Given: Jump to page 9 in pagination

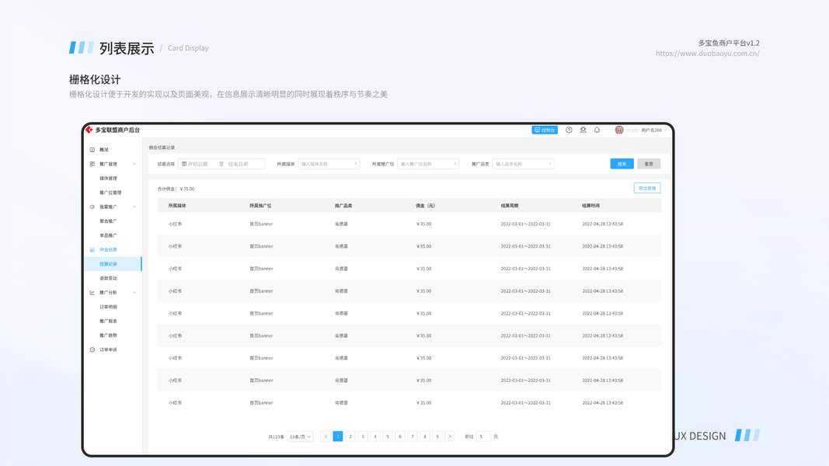Looking at the screenshot, I should [437, 436].
